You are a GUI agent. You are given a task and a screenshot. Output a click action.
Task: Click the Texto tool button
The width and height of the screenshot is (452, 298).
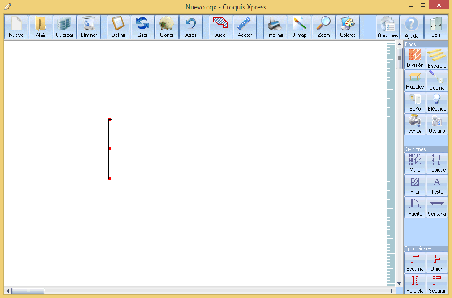437,185
